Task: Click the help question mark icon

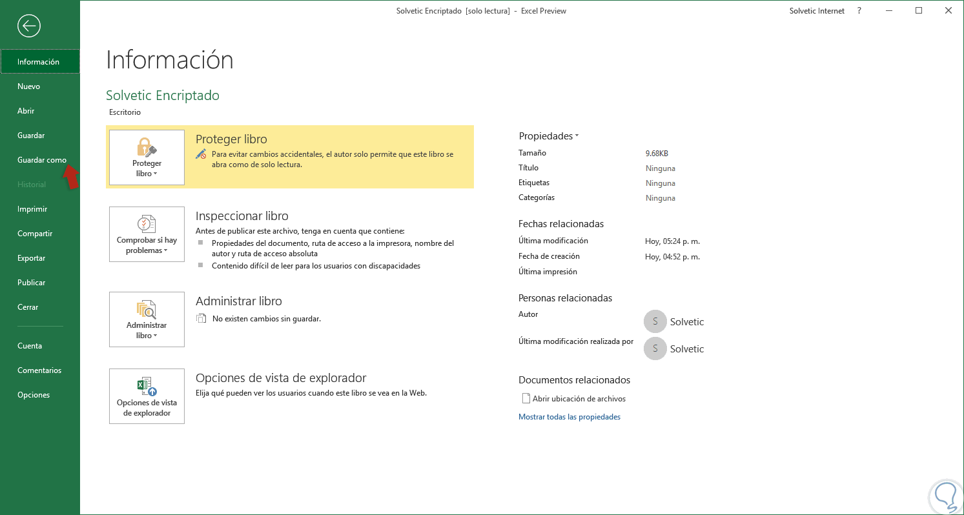Action: coord(859,11)
